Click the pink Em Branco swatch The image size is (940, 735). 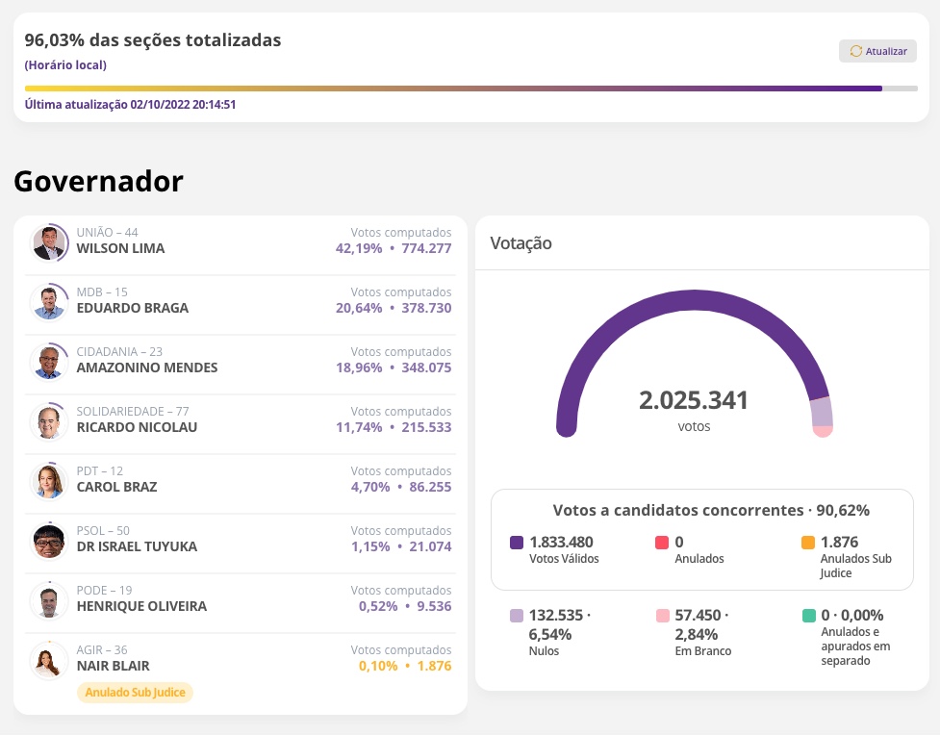point(662,616)
